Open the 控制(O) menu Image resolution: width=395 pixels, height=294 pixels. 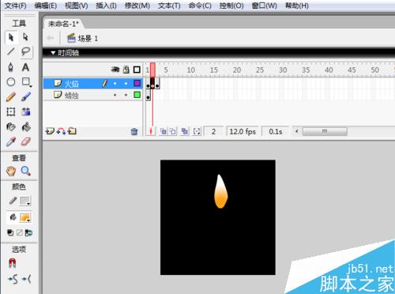231,6
